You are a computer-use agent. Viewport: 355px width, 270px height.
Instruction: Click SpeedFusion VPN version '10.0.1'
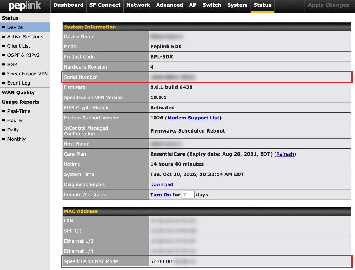[x=158, y=97]
